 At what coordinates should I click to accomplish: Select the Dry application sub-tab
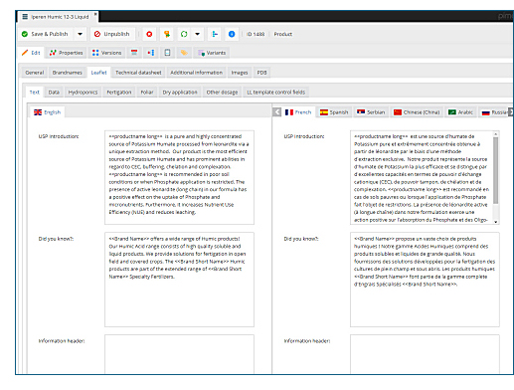(180, 93)
